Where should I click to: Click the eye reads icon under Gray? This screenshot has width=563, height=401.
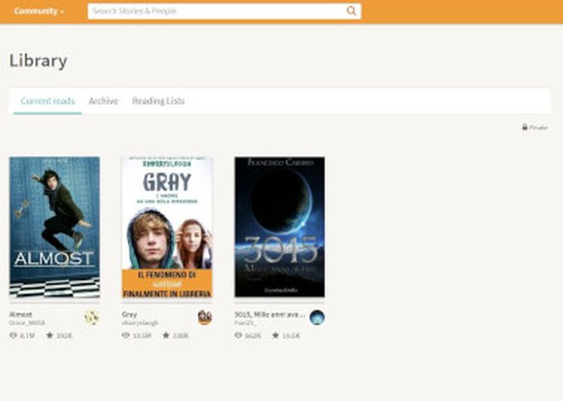(x=125, y=335)
